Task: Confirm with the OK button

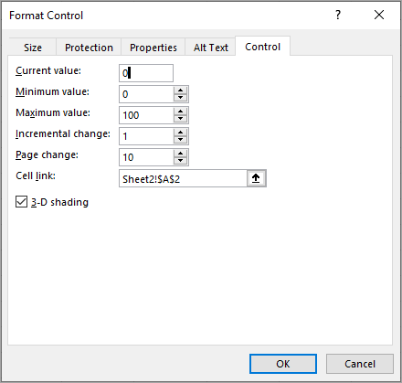Action: [x=283, y=364]
